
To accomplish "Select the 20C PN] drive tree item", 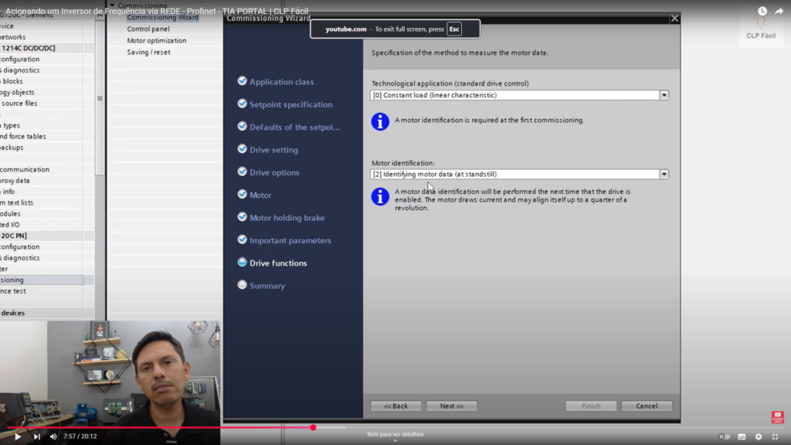I will pos(14,236).
